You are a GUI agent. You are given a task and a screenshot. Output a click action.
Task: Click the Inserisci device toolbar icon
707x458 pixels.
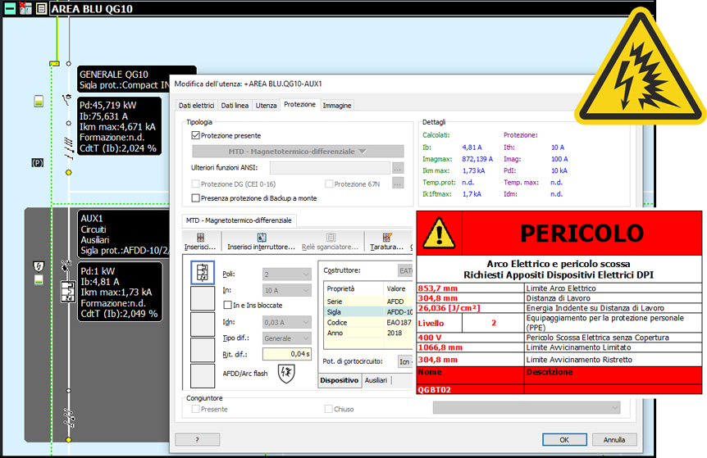point(200,238)
